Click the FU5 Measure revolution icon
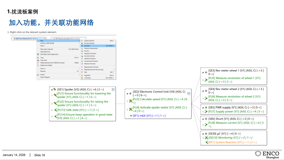This screenshot has width=284, height=160. click(206, 80)
